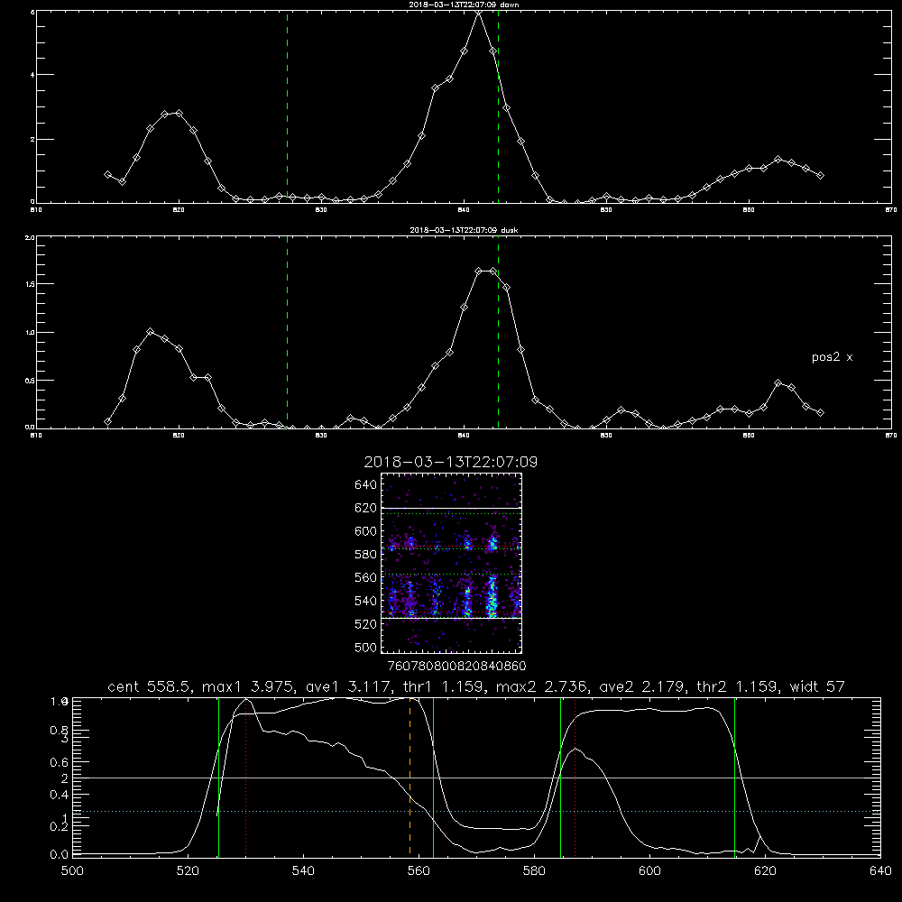Click the large timestamp title above the spectral image
The height and width of the screenshot is (902, 902).
coord(450,462)
